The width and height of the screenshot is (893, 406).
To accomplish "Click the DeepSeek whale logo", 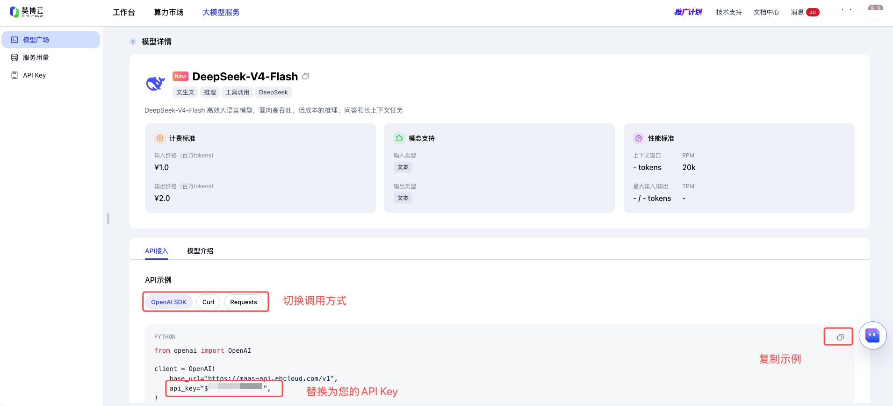I will pos(155,83).
